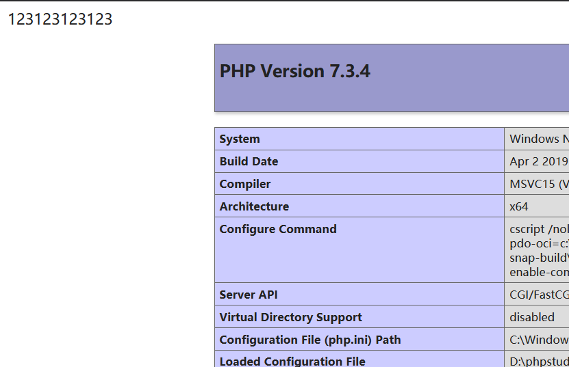Click the cscript configure command value
This screenshot has height=367, width=569.
539,250
